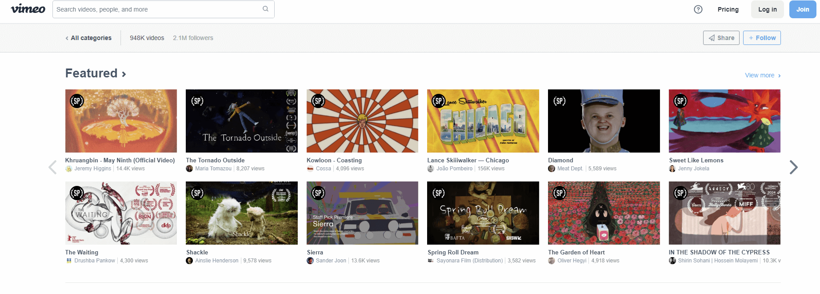
Task: Click Drushba Pankow avatar icon
Action: (68, 261)
